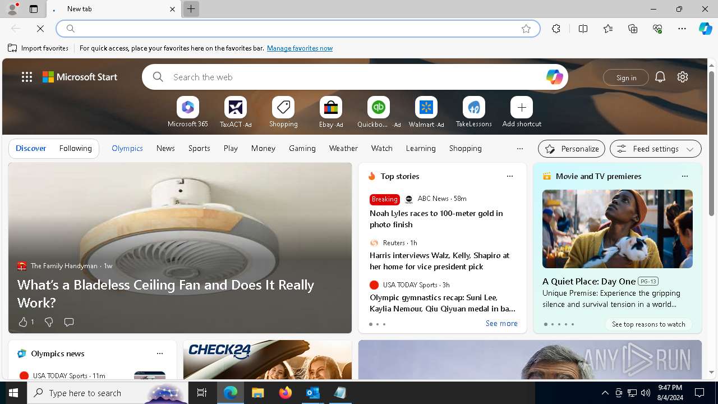Open Outlook from taskbar
This screenshot has width=718, height=404.
click(x=312, y=393)
